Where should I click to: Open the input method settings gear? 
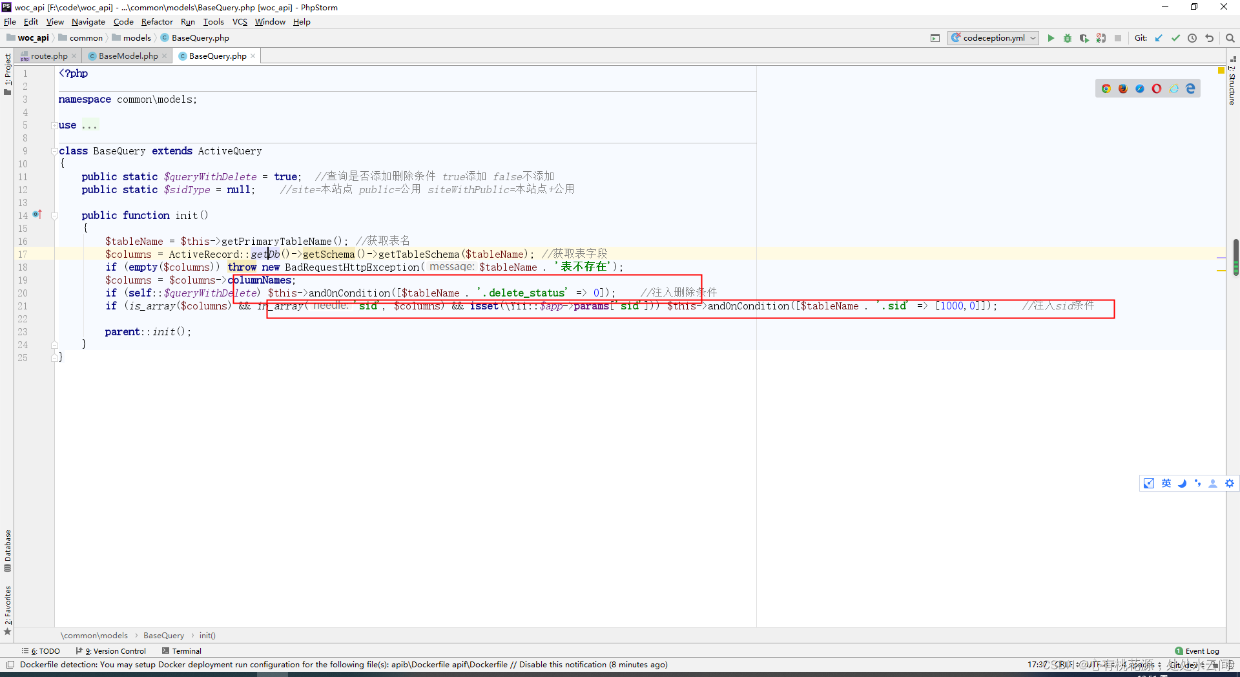coord(1230,483)
